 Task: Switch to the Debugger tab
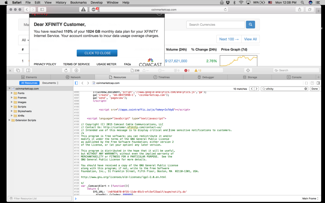(x=206, y=77)
